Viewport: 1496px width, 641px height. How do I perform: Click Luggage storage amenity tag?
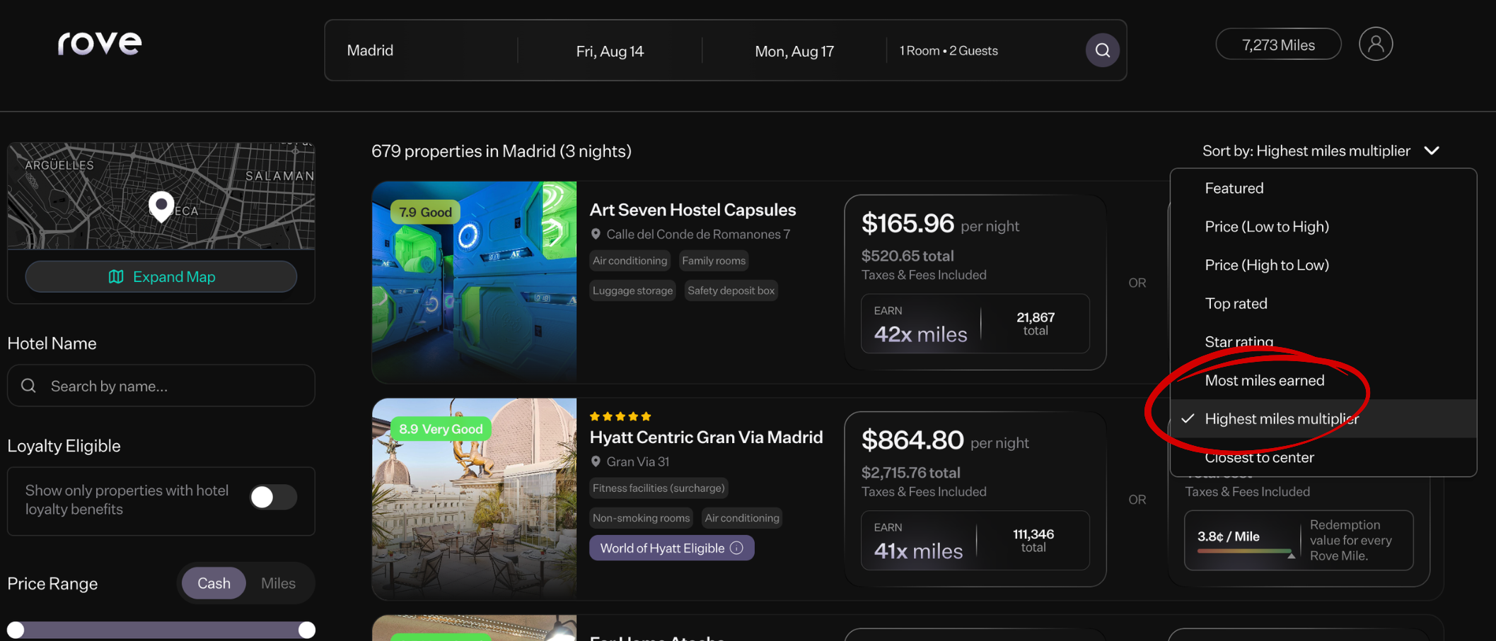[x=632, y=290]
